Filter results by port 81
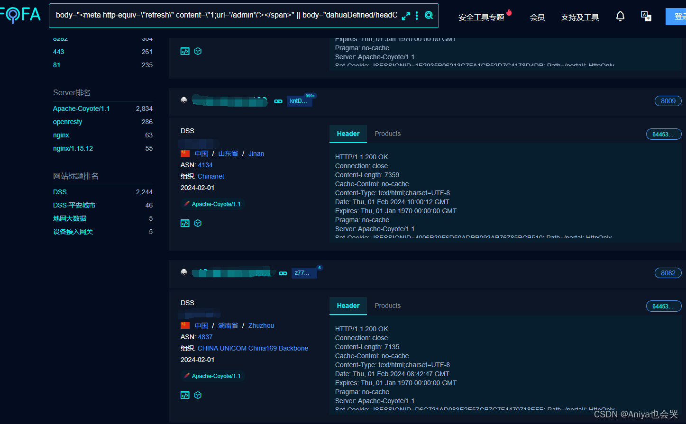The width and height of the screenshot is (686, 424). [x=56, y=65]
